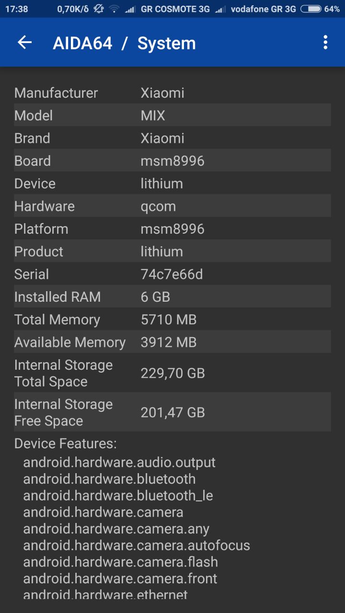Tap the clock time in status bar

click(x=17, y=9)
